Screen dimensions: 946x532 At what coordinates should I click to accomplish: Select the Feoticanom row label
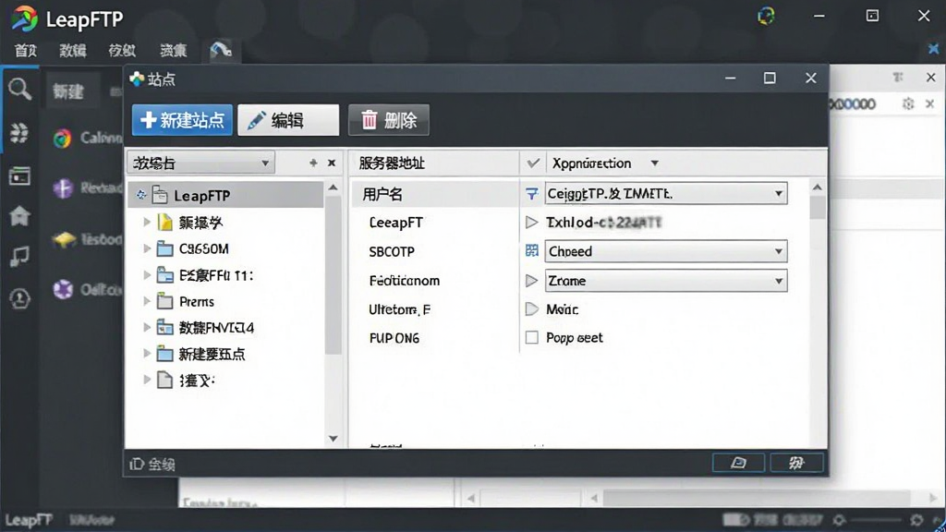click(x=405, y=281)
